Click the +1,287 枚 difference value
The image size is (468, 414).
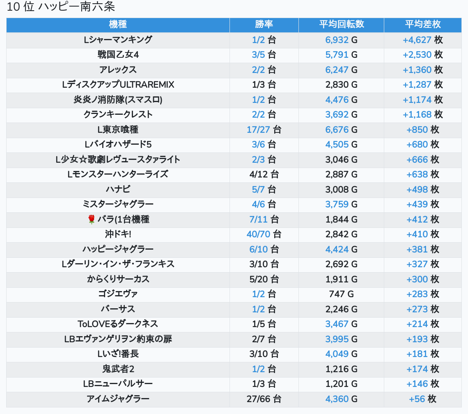(422, 85)
